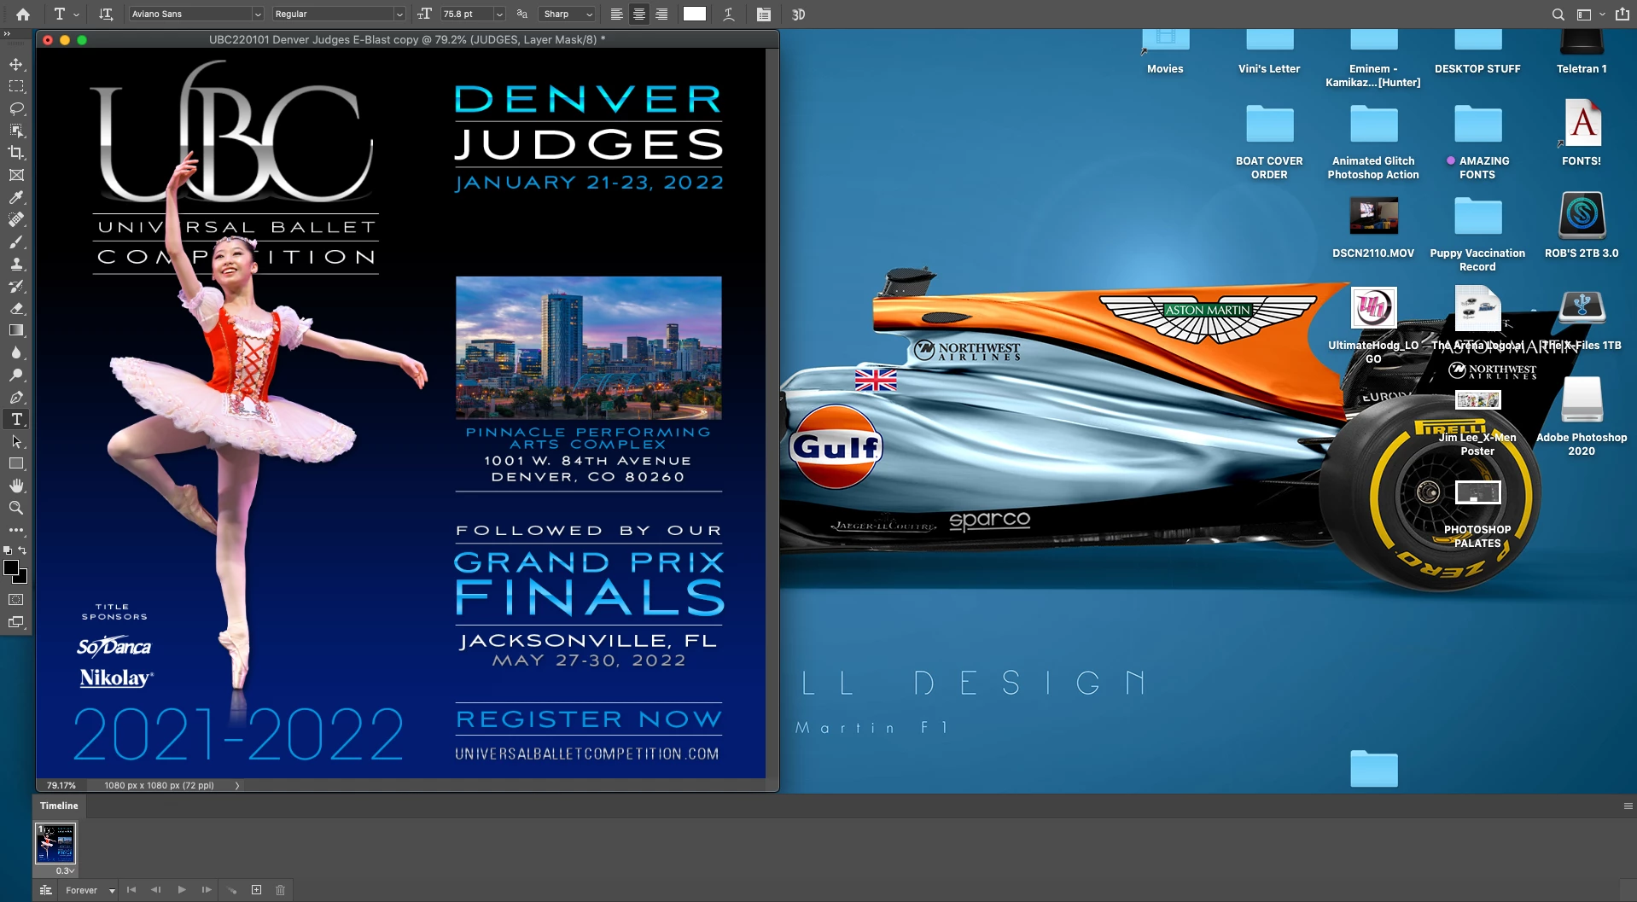Open Create Warped Text dialog
The width and height of the screenshot is (1637, 902).
729,15
